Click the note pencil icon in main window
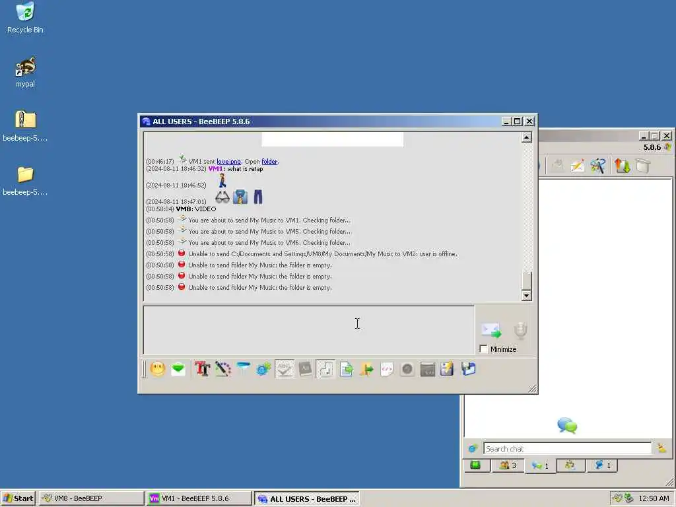Image resolution: width=676 pixels, height=507 pixels. 578,166
